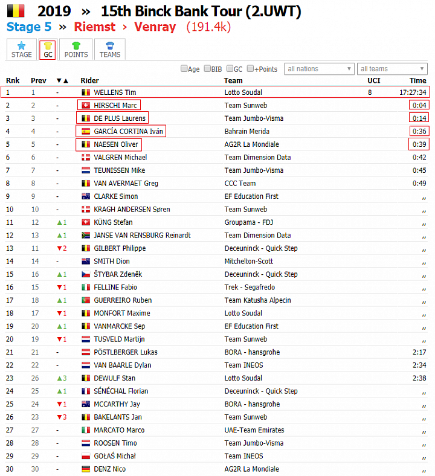Image resolution: width=435 pixels, height=476 pixels.
Task: Open rider NAESEN Oliver
Action: pyautogui.click(x=116, y=144)
